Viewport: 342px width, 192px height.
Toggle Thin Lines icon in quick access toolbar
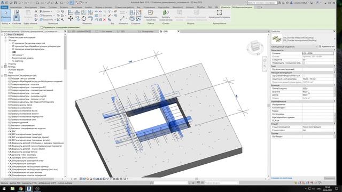[72, 3]
